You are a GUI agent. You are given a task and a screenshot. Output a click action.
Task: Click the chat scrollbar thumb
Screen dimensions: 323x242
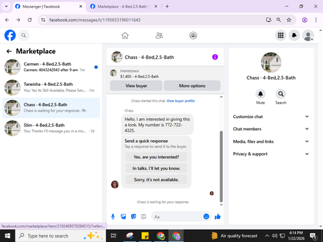click(221, 166)
